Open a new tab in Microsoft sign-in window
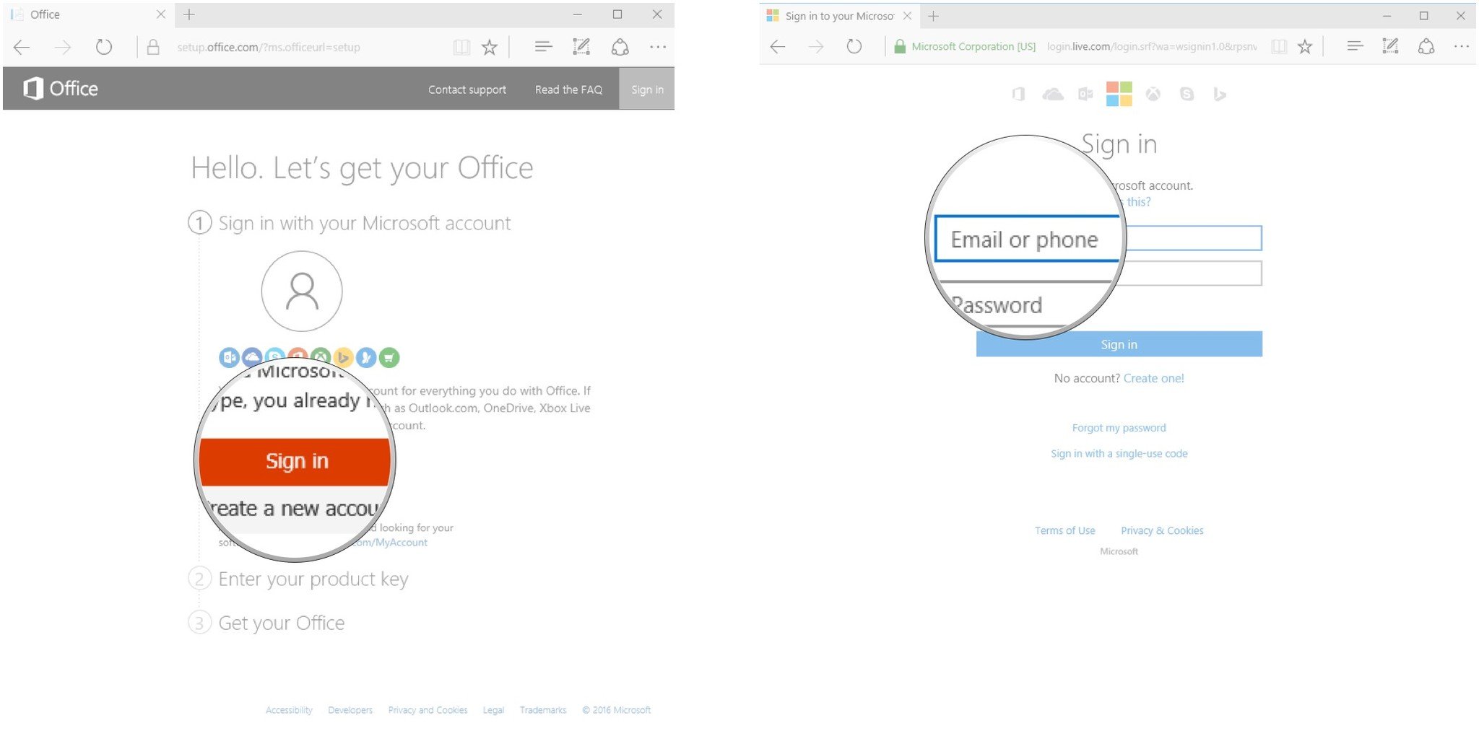The image size is (1479, 736). coord(933,16)
